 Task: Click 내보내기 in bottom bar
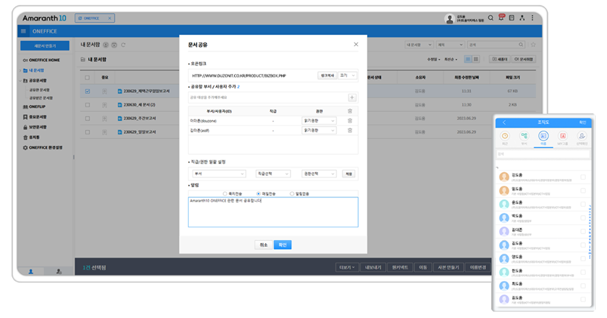[x=373, y=268]
